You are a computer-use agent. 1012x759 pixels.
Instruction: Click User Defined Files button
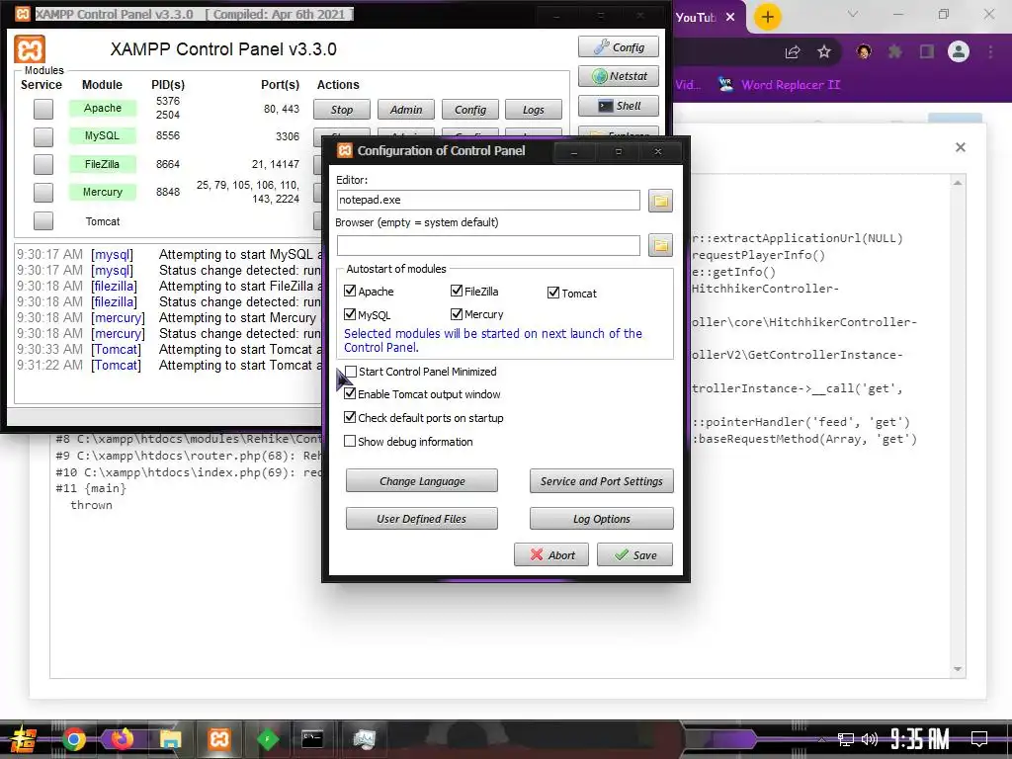pyautogui.click(x=421, y=518)
